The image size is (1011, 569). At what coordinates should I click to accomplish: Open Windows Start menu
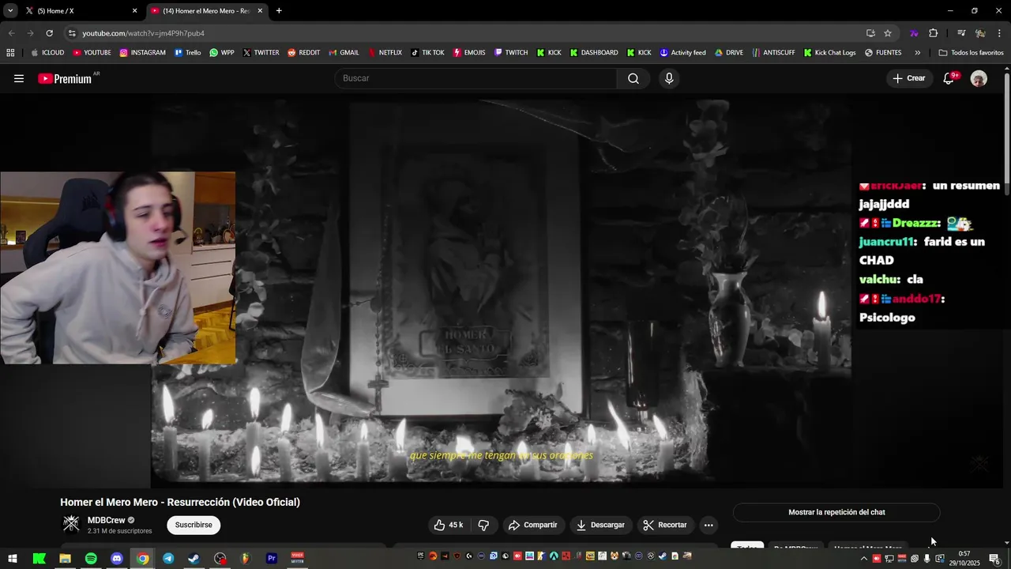pyautogui.click(x=14, y=558)
